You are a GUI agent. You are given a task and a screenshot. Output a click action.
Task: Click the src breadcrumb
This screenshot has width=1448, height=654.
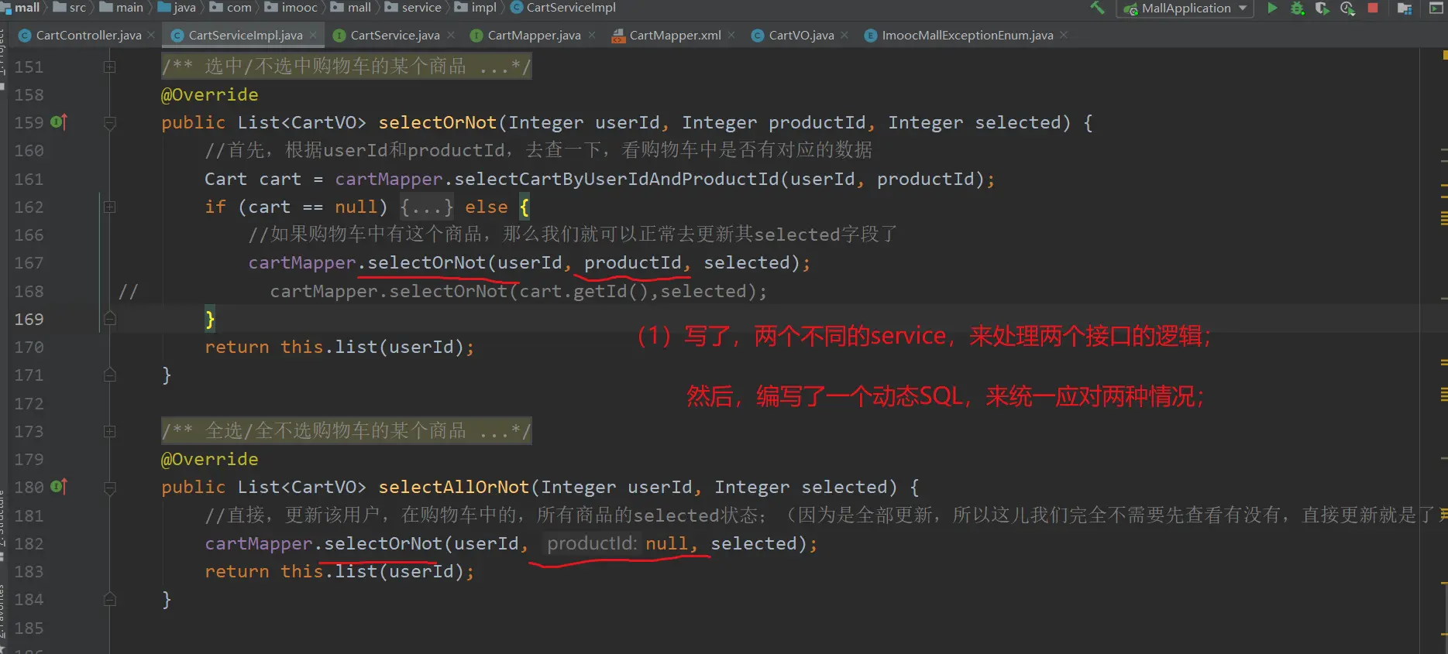70,8
